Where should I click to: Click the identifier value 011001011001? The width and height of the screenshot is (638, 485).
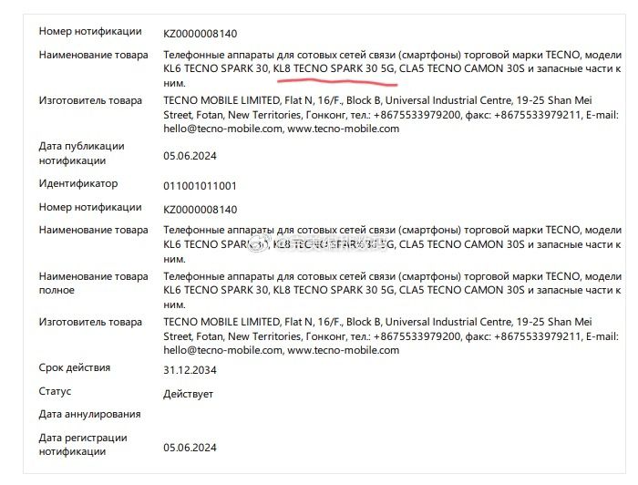pos(200,186)
